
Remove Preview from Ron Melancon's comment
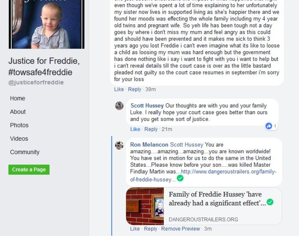click(180, 229)
